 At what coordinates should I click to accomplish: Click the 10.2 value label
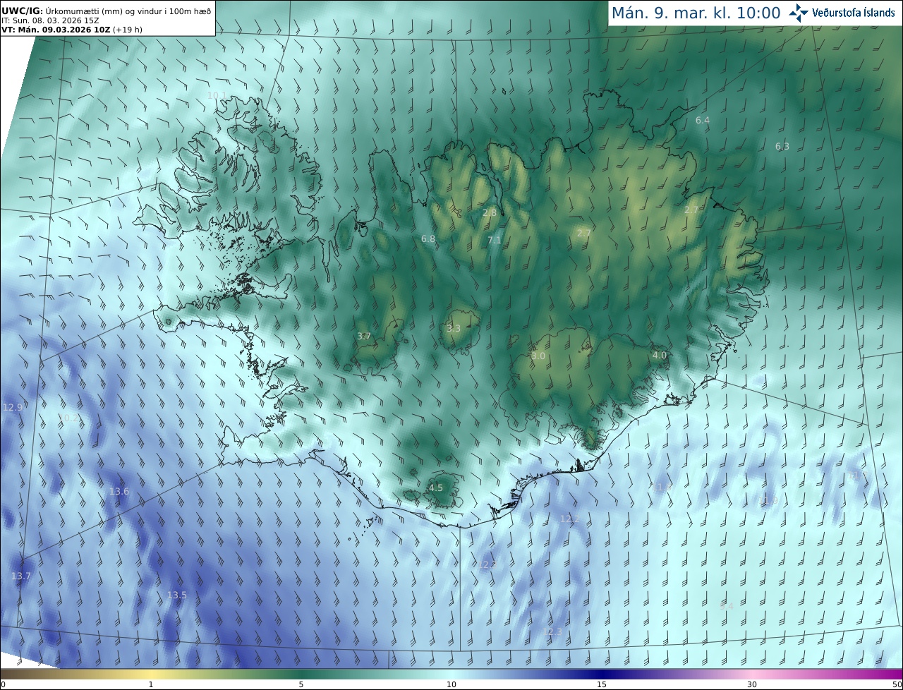tap(69, 418)
